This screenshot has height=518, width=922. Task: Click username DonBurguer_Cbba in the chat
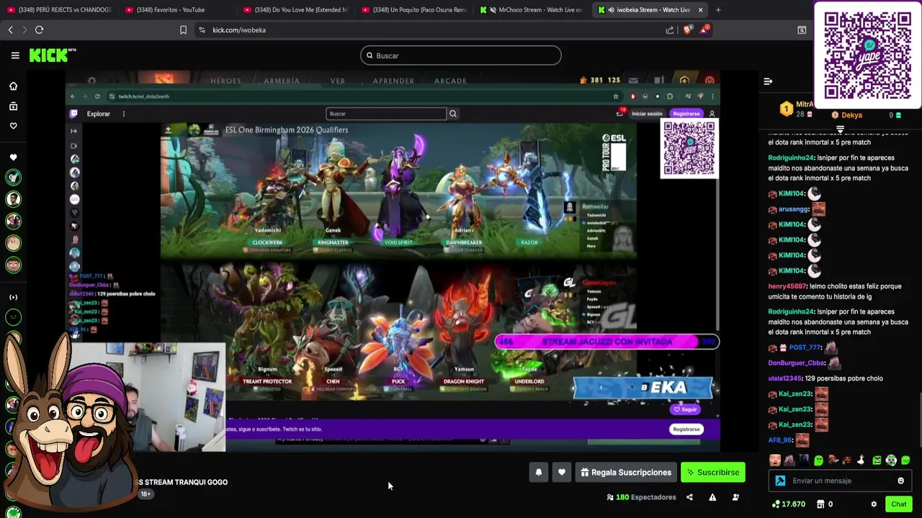click(797, 363)
